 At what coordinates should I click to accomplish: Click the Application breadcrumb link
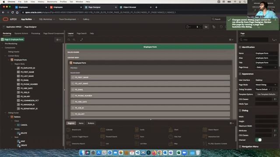point(14,27)
